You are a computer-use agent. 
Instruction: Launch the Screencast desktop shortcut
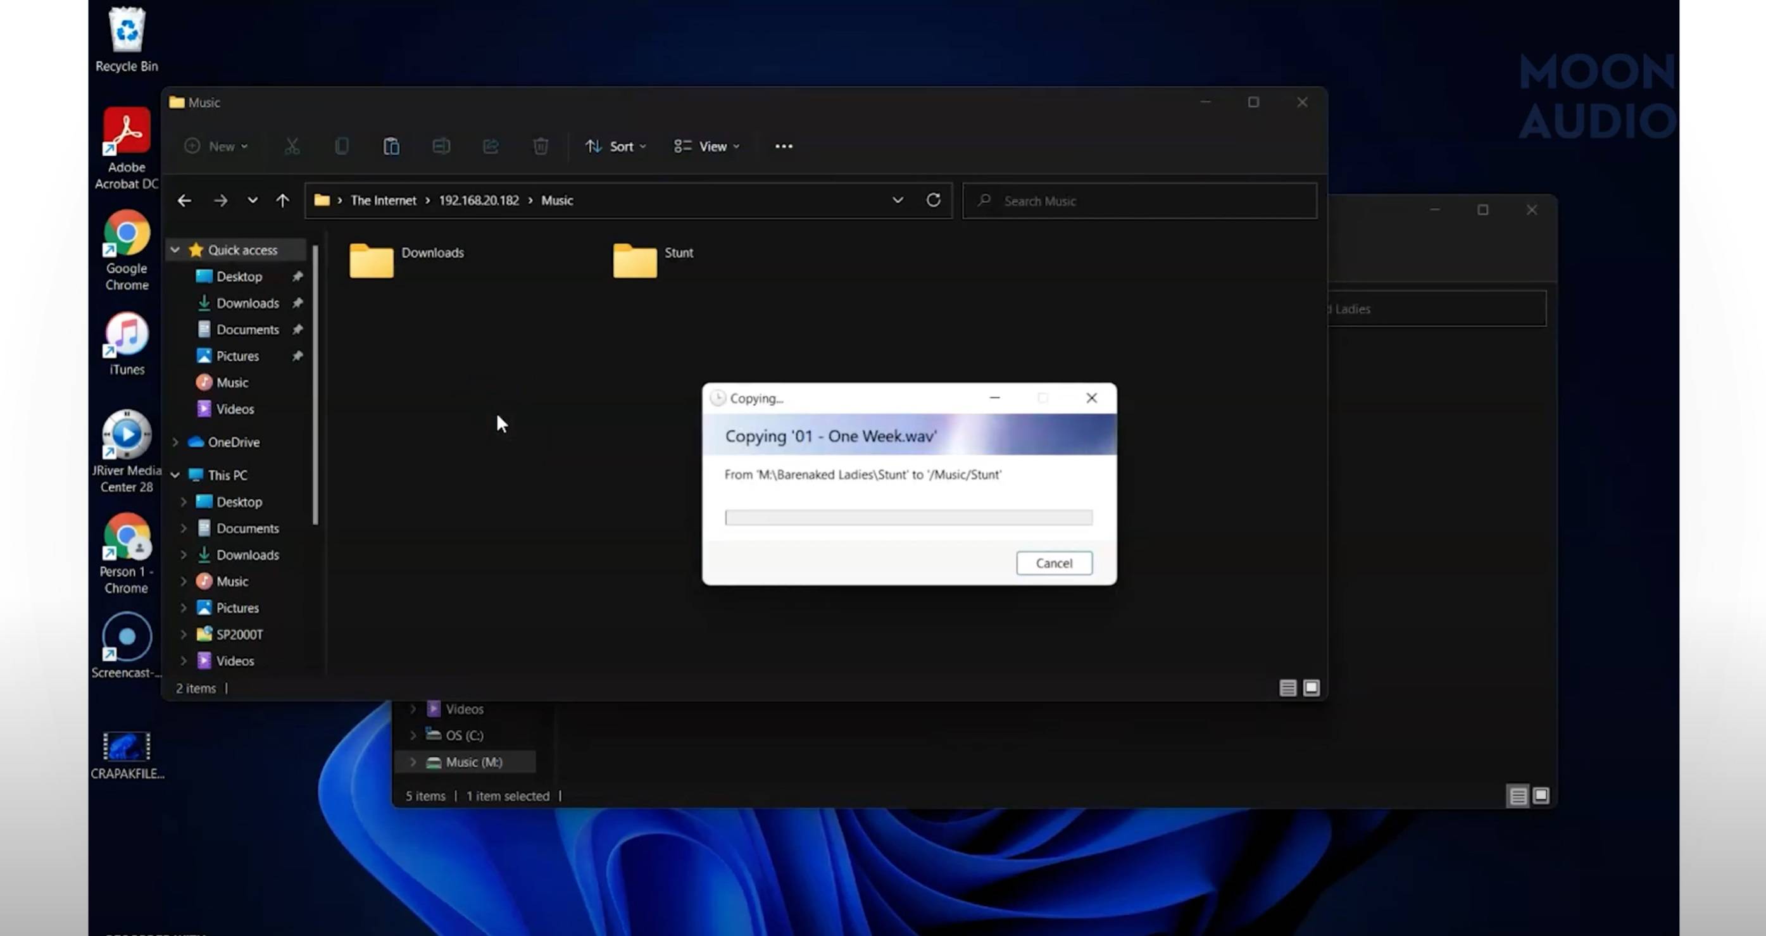click(x=127, y=646)
